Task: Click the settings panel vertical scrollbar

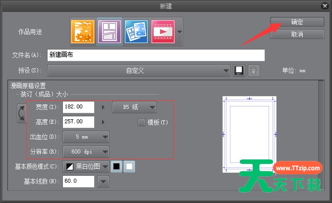Action: pos(321,135)
